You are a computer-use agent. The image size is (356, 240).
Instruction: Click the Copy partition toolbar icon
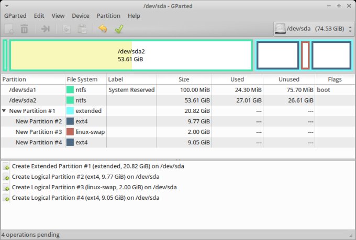pos(66,29)
